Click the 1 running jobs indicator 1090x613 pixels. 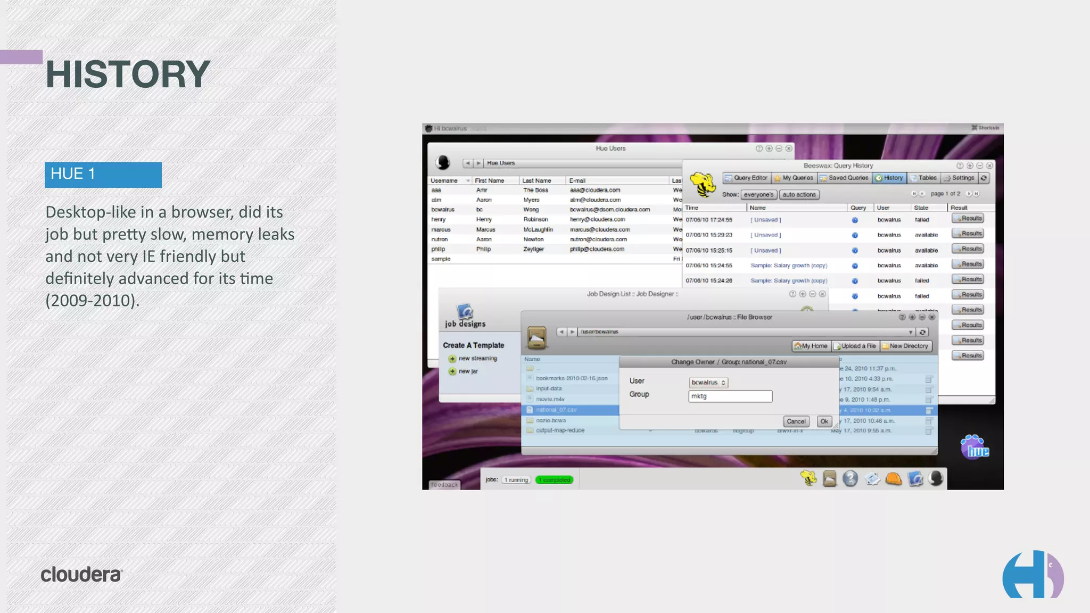tap(516, 480)
